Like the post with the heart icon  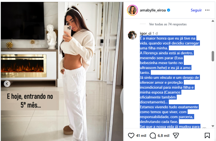(131, 136)
